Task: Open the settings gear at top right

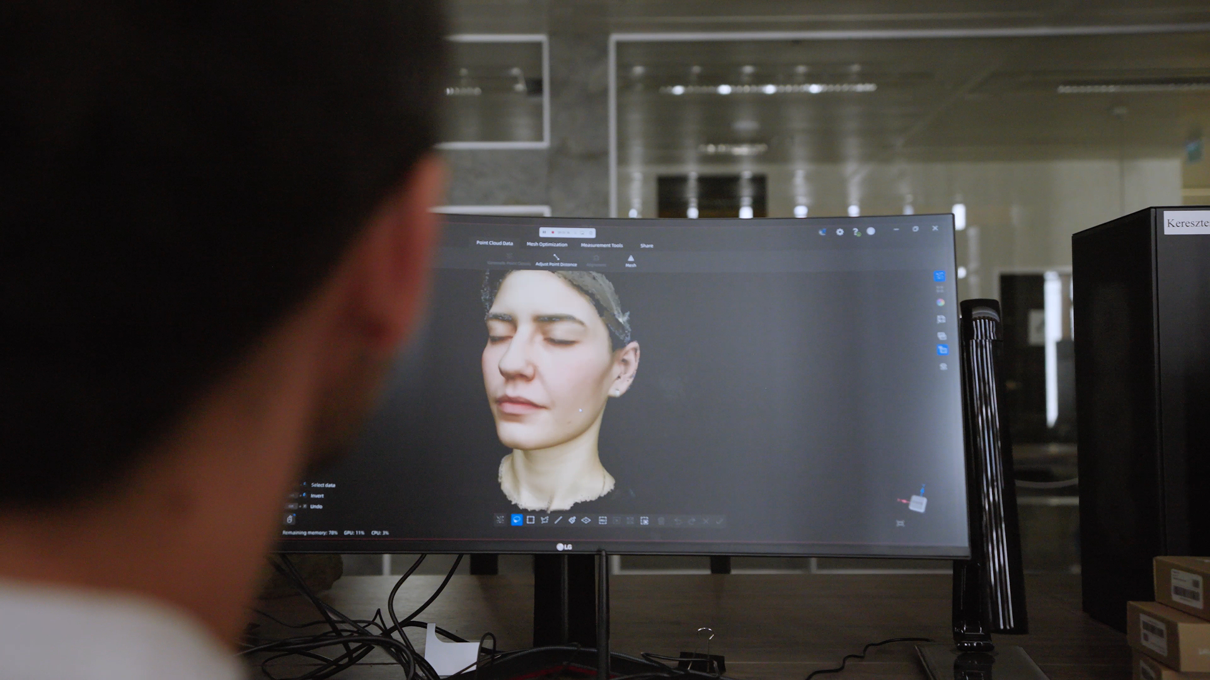Action: point(839,232)
